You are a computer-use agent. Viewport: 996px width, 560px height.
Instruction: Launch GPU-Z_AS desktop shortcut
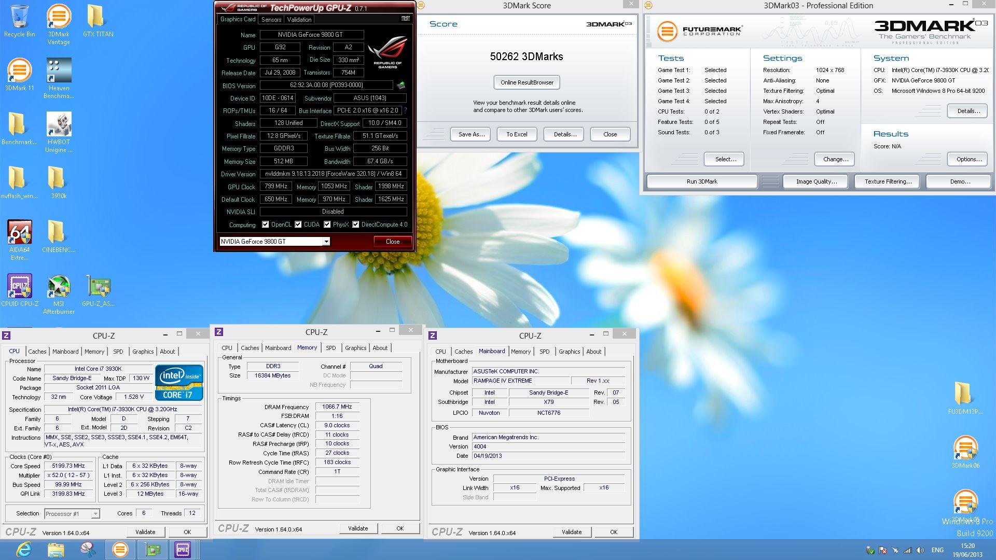98,290
